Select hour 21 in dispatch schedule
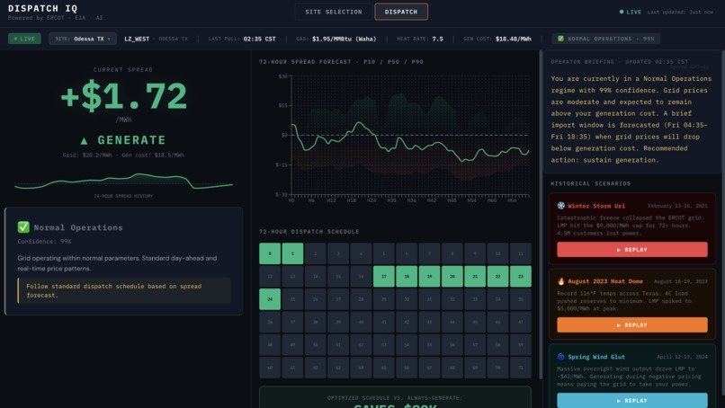The height and width of the screenshot is (408, 725). [475, 276]
